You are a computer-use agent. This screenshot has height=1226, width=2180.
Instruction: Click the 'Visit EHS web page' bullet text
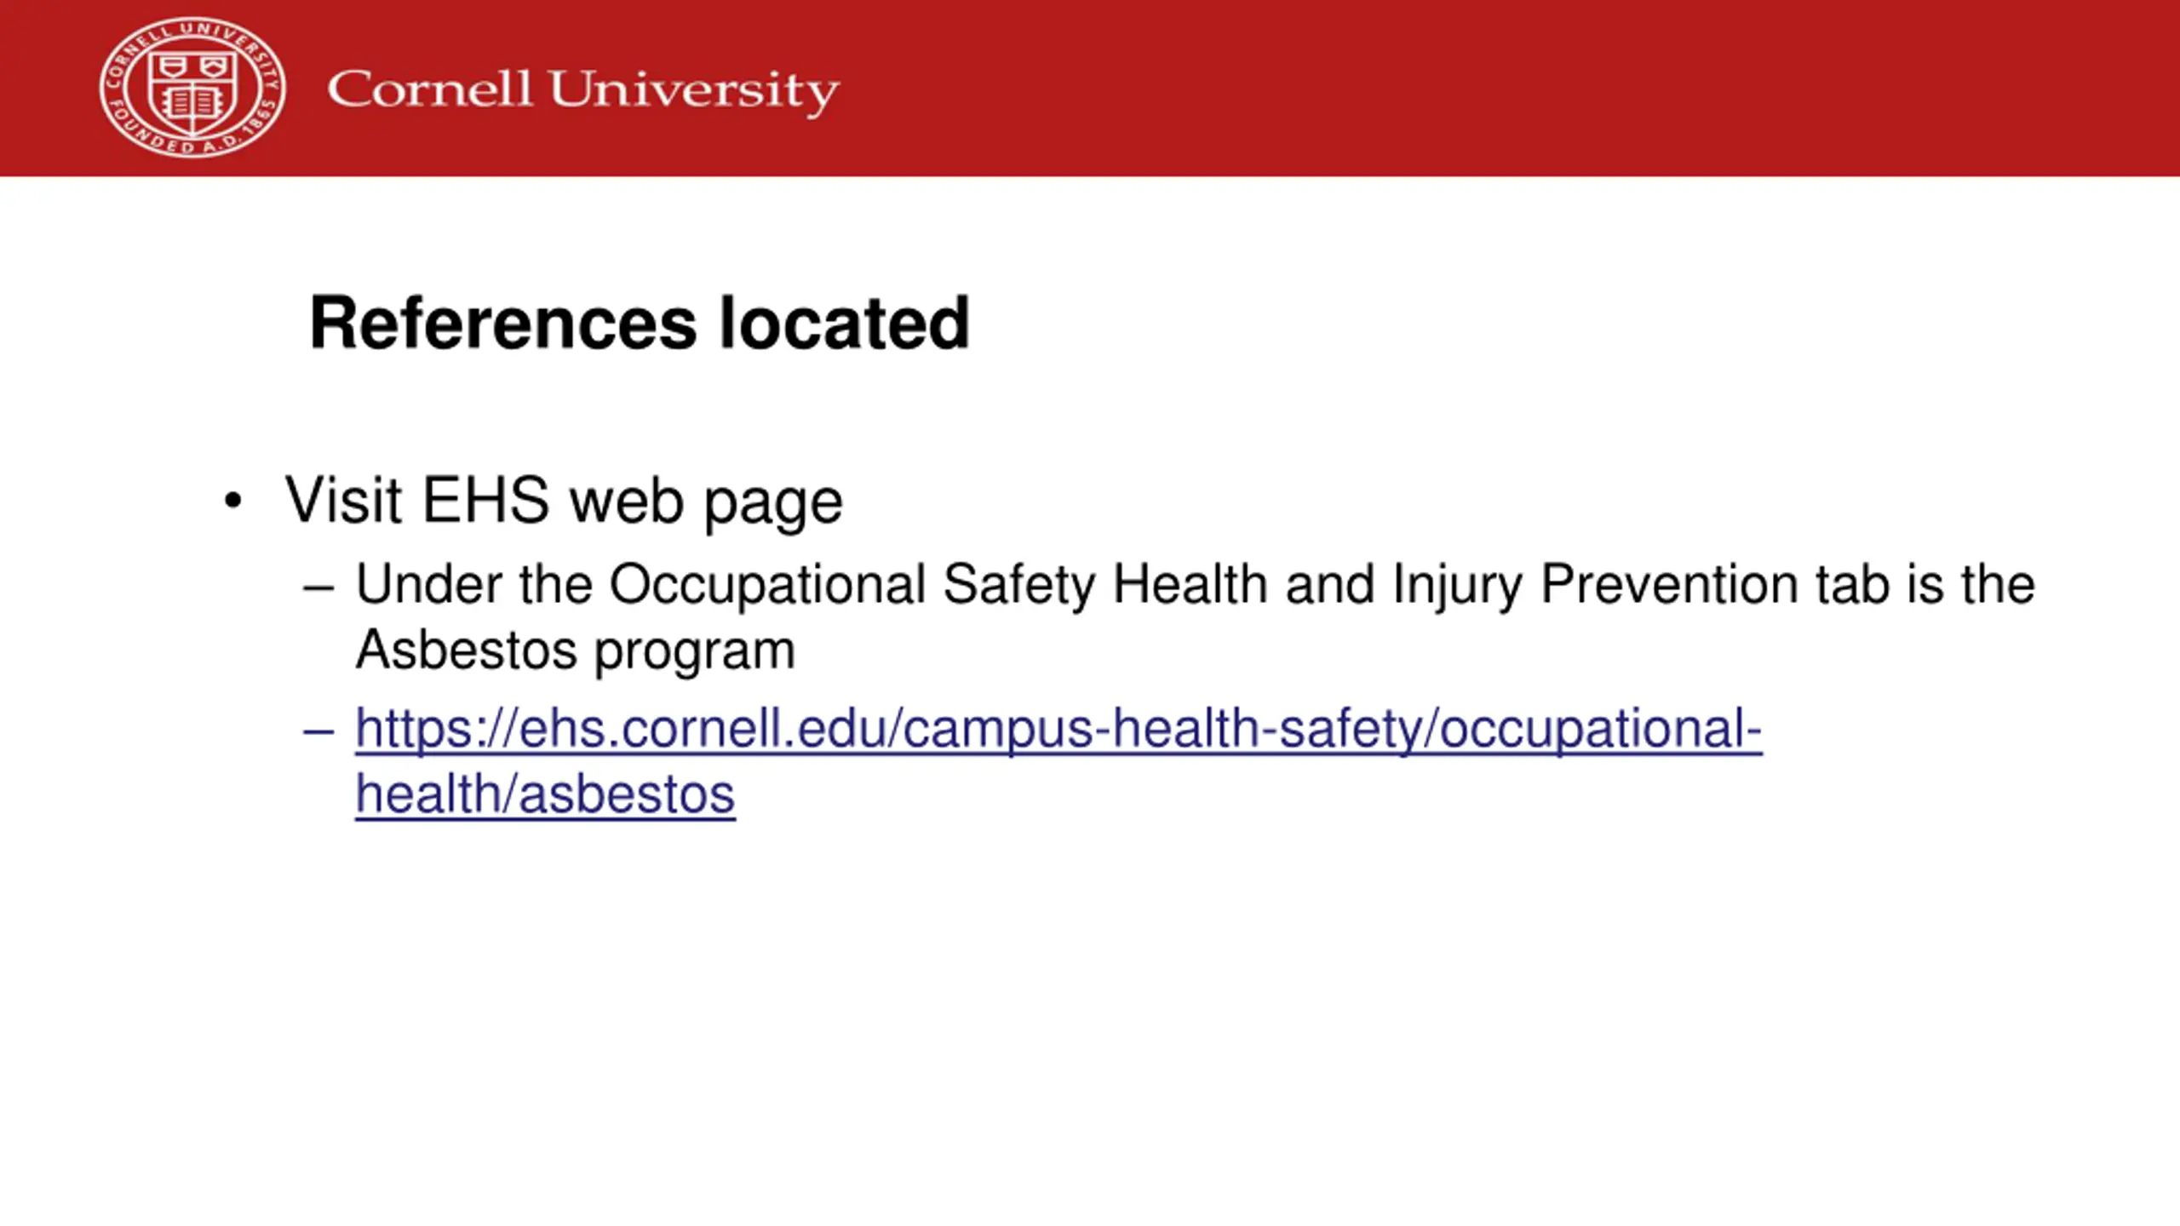pos(564,501)
